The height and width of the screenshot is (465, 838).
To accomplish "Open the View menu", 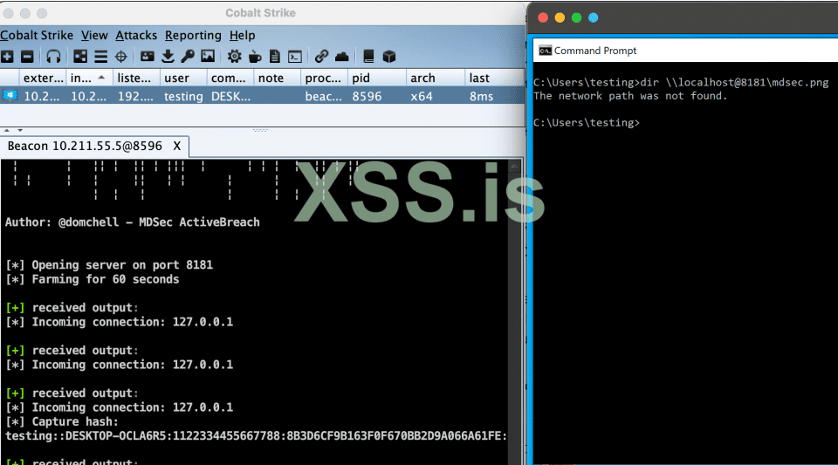I will pos(94,35).
